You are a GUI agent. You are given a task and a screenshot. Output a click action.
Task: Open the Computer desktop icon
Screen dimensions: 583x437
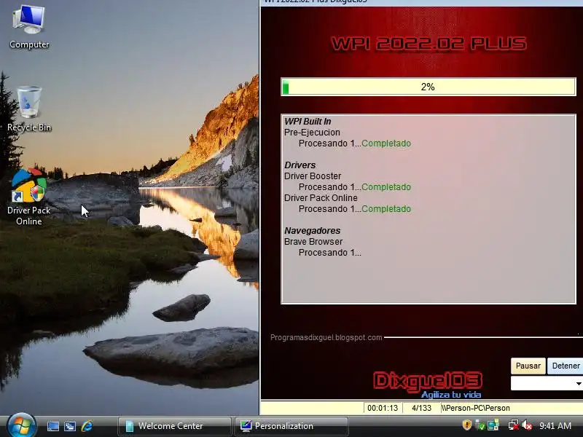(29, 27)
